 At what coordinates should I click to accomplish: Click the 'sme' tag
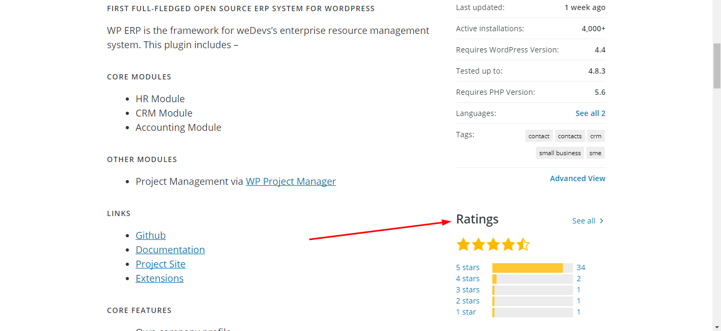(x=595, y=153)
